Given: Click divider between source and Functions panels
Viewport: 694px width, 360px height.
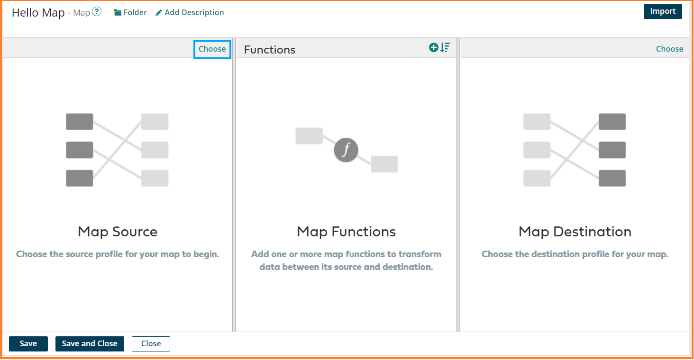Looking at the screenshot, I should [x=234, y=189].
